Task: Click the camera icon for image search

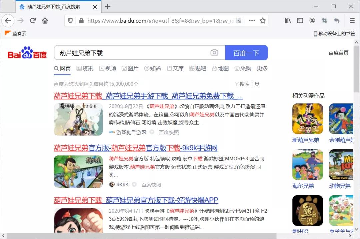Action: [x=214, y=52]
